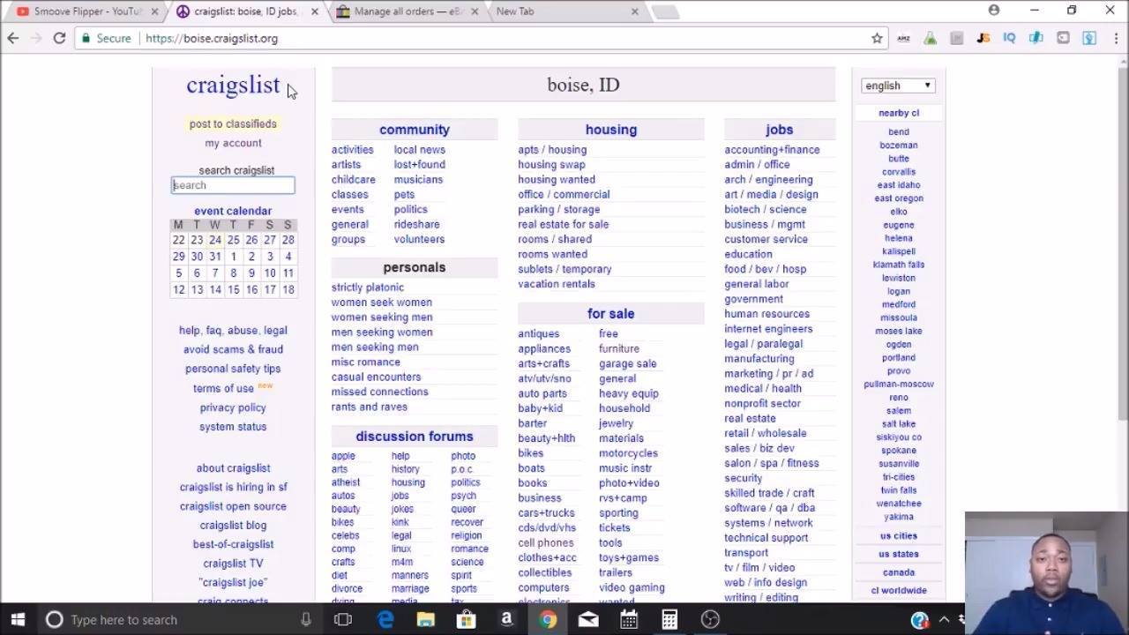Click the craigslist logo link
The image size is (1129, 635).
[x=233, y=85]
